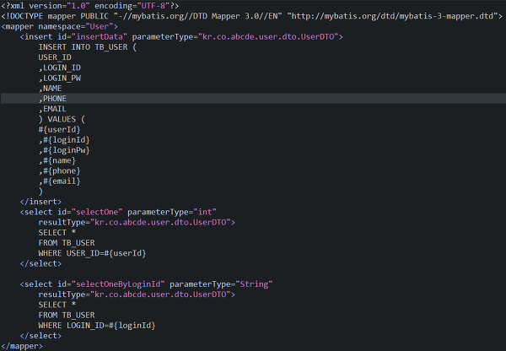
Task: Place cursor on mapper namespace="User" line
Action: [59, 26]
